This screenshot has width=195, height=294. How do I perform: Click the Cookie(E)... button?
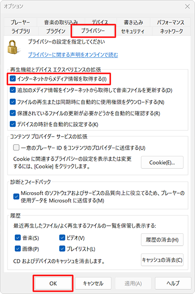pos(162,163)
